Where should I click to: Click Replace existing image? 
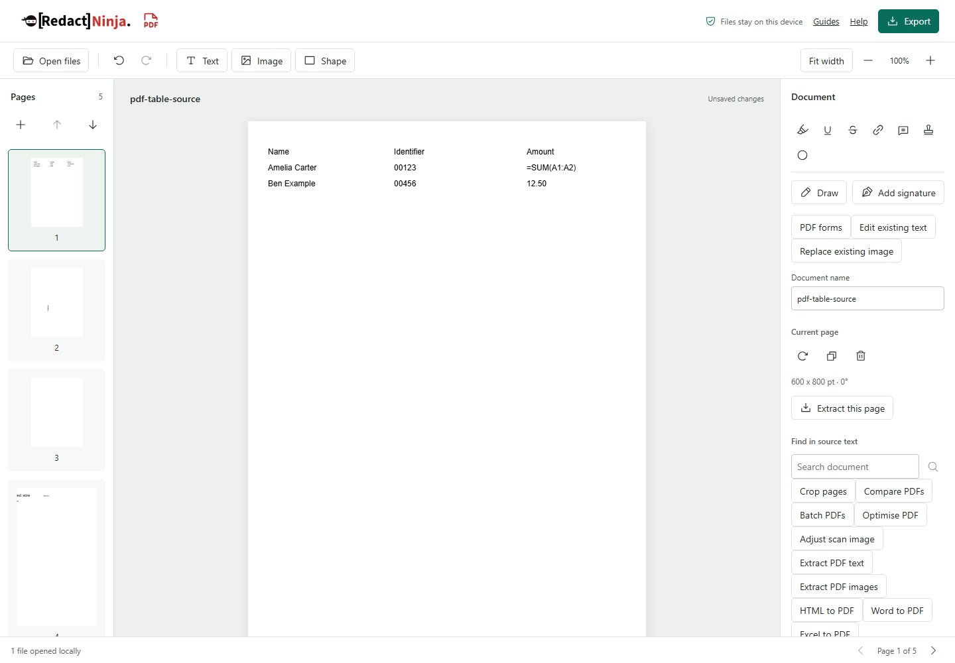[846, 251]
